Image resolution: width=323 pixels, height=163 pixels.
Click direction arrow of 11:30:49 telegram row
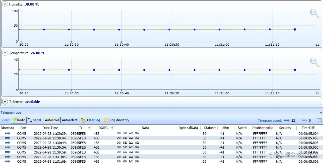coord(8,142)
